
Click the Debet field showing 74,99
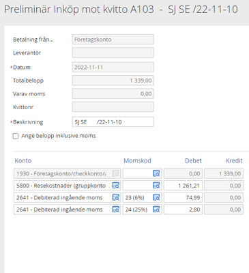click(x=183, y=197)
